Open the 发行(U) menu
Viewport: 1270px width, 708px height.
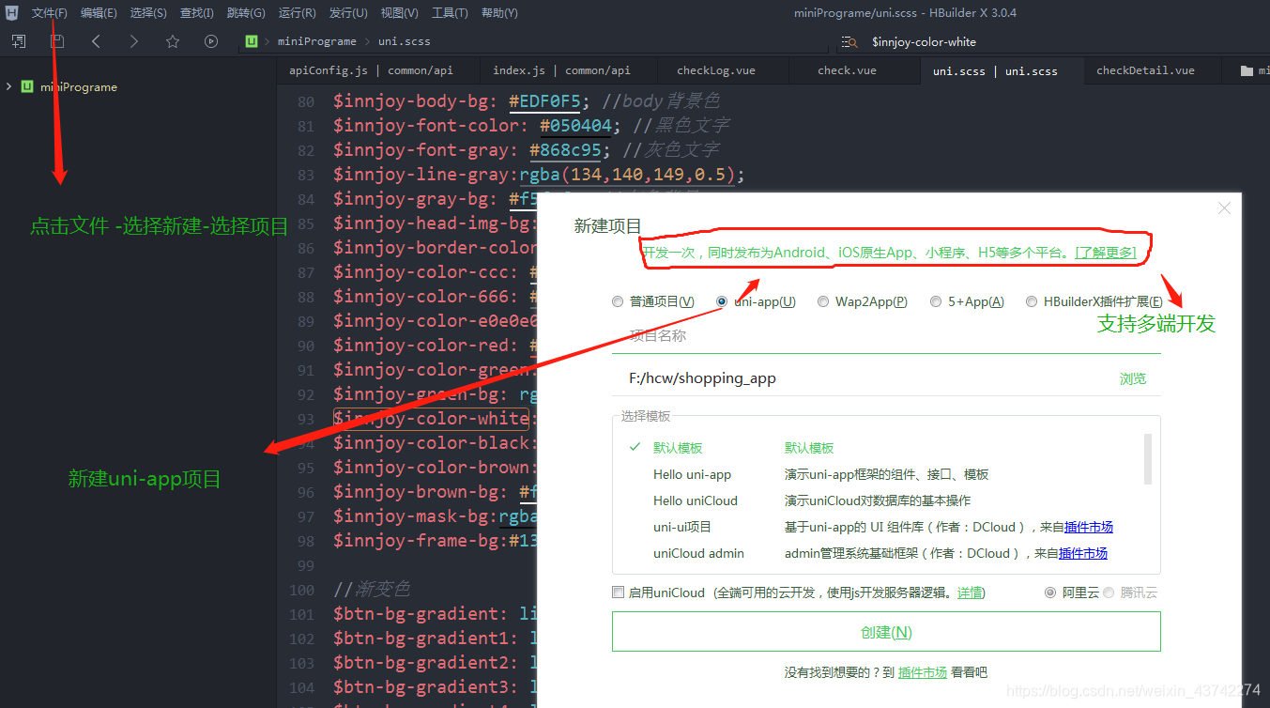(x=348, y=13)
